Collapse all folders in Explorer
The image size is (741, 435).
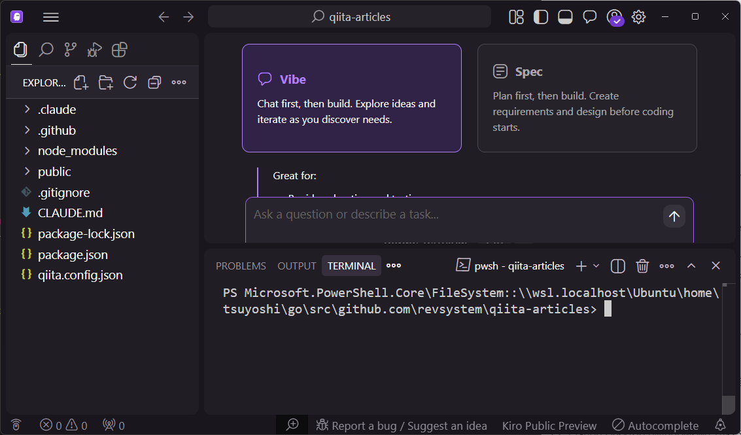(x=154, y=82)
